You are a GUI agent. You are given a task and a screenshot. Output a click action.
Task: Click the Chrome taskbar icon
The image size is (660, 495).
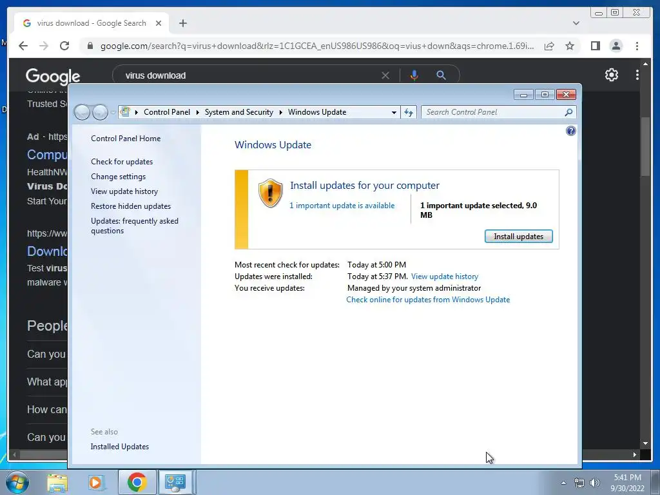coord(137,482)
